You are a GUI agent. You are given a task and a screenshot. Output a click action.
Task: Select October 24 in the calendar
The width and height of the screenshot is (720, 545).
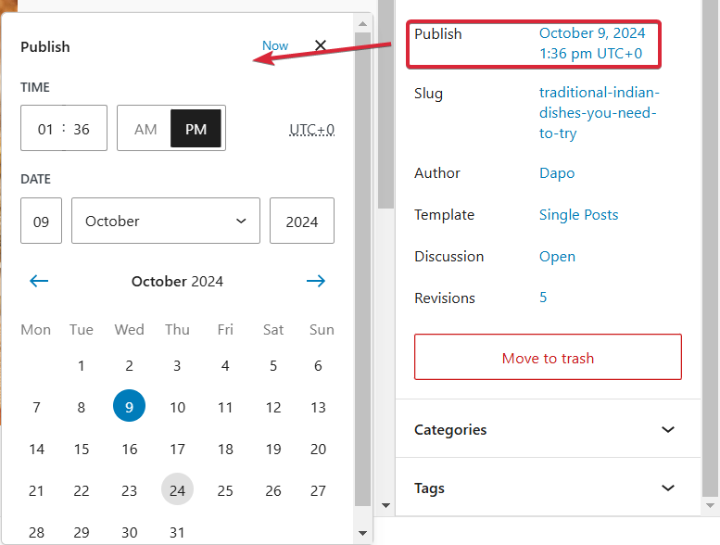177,490
